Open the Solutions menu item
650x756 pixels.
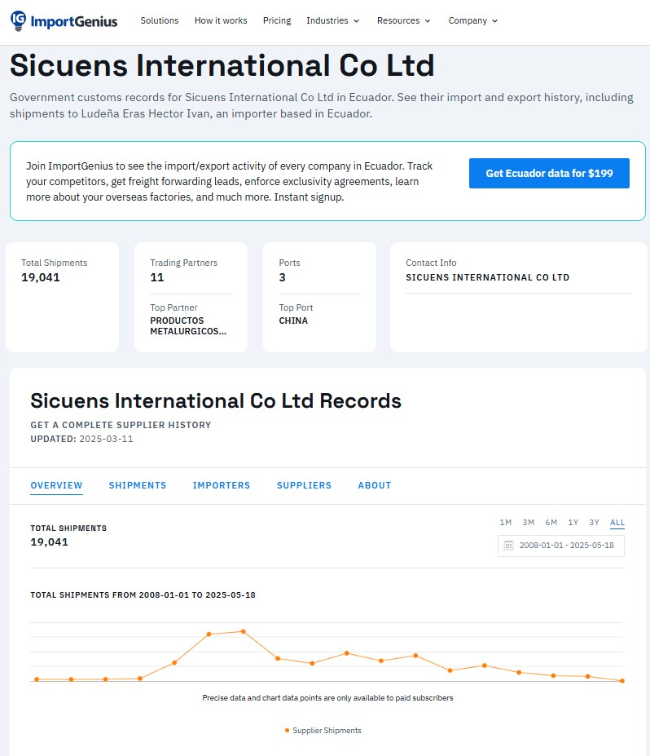(x=160, y=20)
